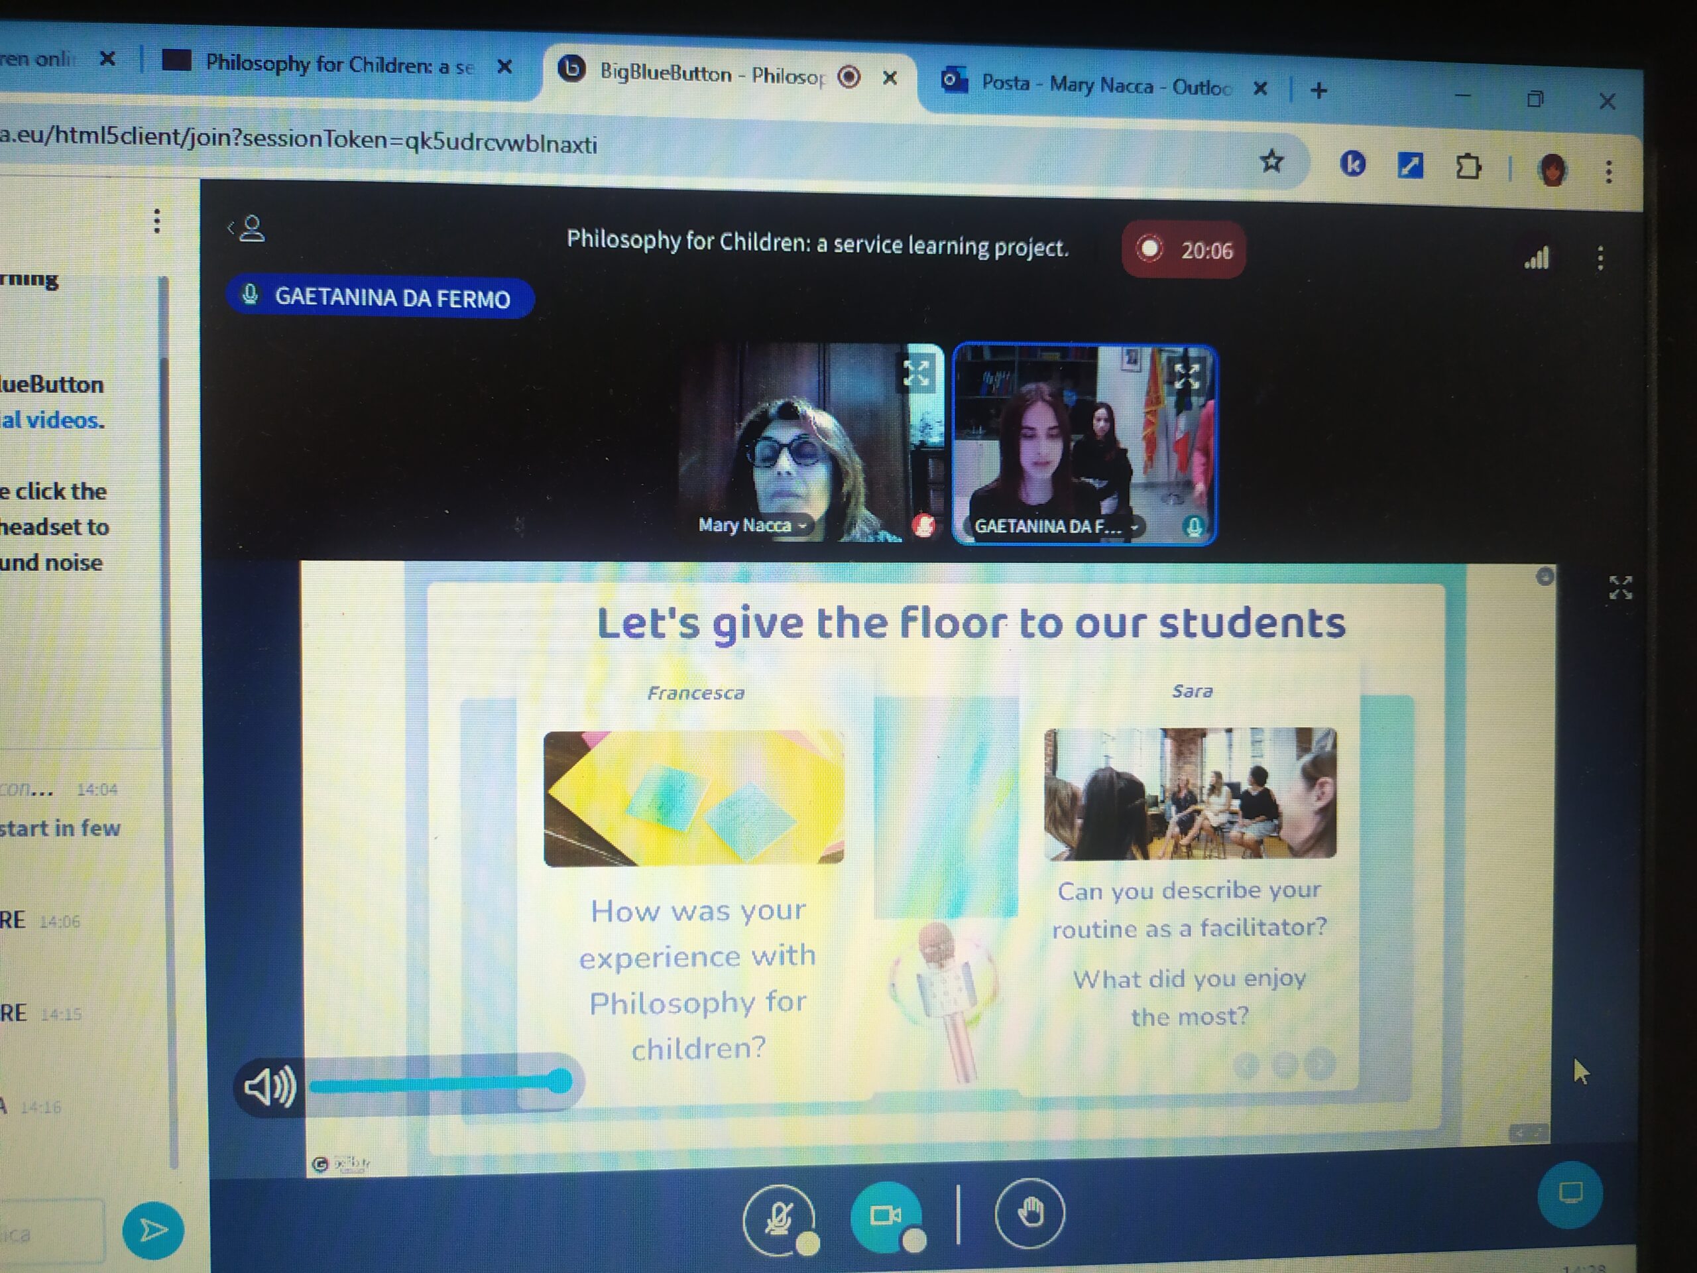Viewport: 1697px width, 1273px height.
Task: Click the presentation screen button at bottom right
Action: [1570, 1194]
